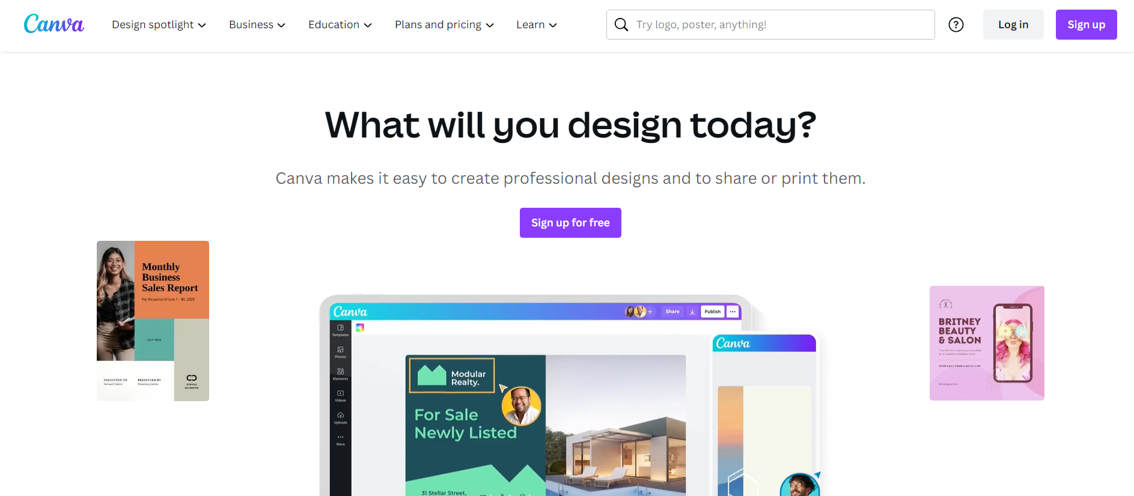This screenshot has height=496, width=1134.
Task: Click the purple Sign up button
Action: pyautogui.click(x=1086, y=25)
